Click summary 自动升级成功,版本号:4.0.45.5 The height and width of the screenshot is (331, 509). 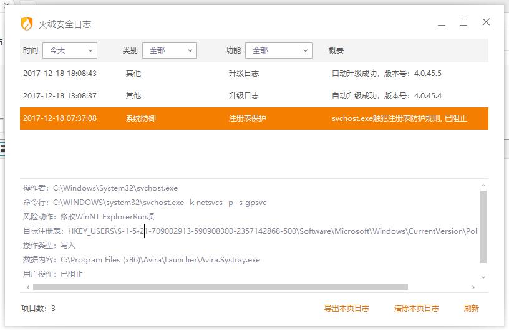386,74
